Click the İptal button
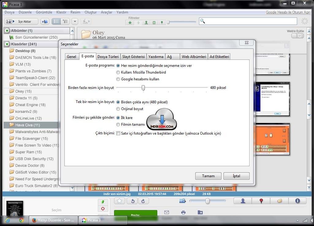The height and width of the screenshot is (226, 314). pyautogui.click(x=236, y=176)
